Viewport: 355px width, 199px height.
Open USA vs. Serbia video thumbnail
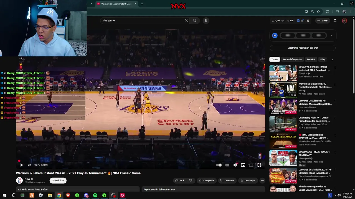(283, 73)
